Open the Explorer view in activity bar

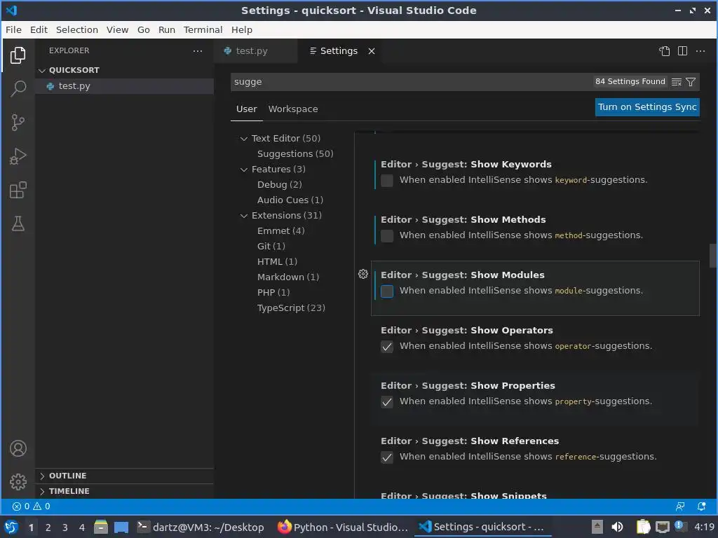point(18,55)
